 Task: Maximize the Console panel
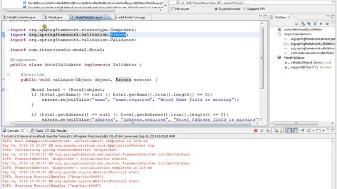(333, 130)
